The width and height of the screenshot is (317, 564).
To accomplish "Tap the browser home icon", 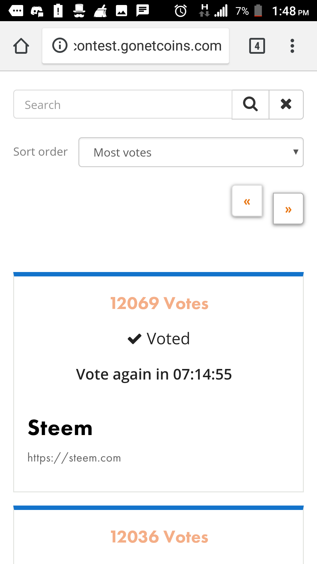I will 21,46.
